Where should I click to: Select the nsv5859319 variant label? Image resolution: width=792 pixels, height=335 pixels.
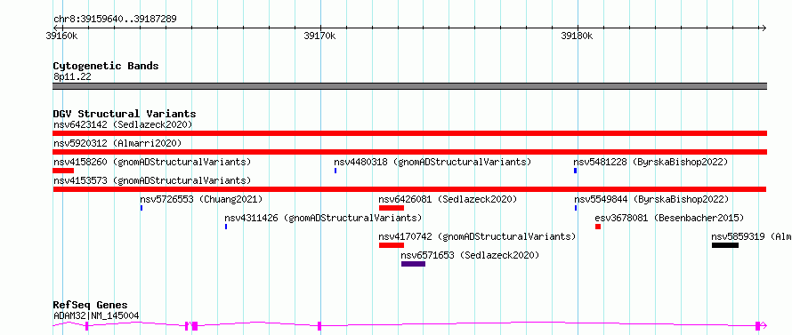coord(751,236)
